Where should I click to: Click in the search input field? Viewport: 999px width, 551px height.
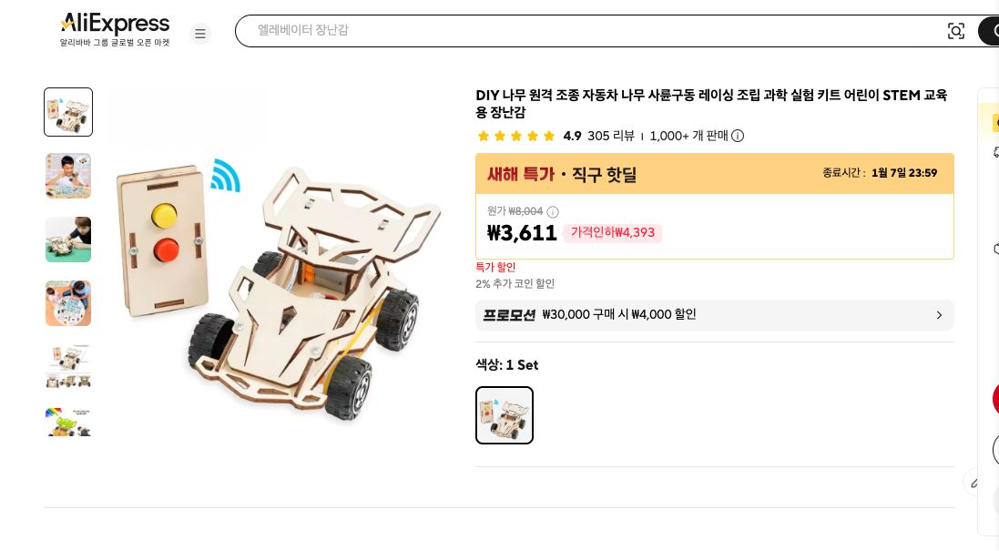tap(592, 31)
